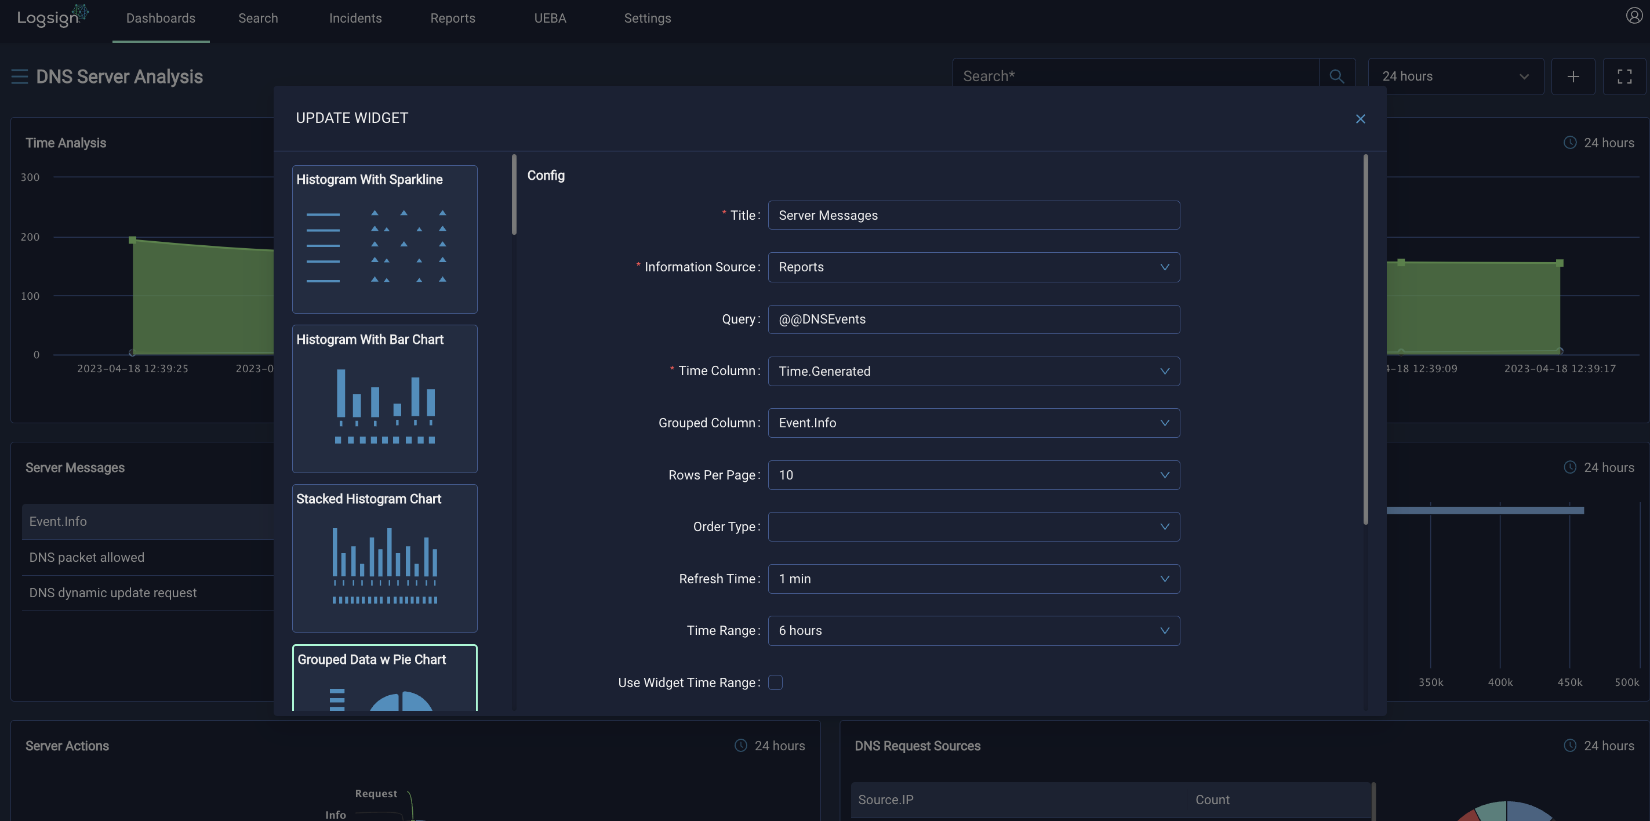Open the dashboard hamburger menu
Image resolution: width=1650 pixels, height=821 pixels.
pyautogui.click(x=19, y=77)
